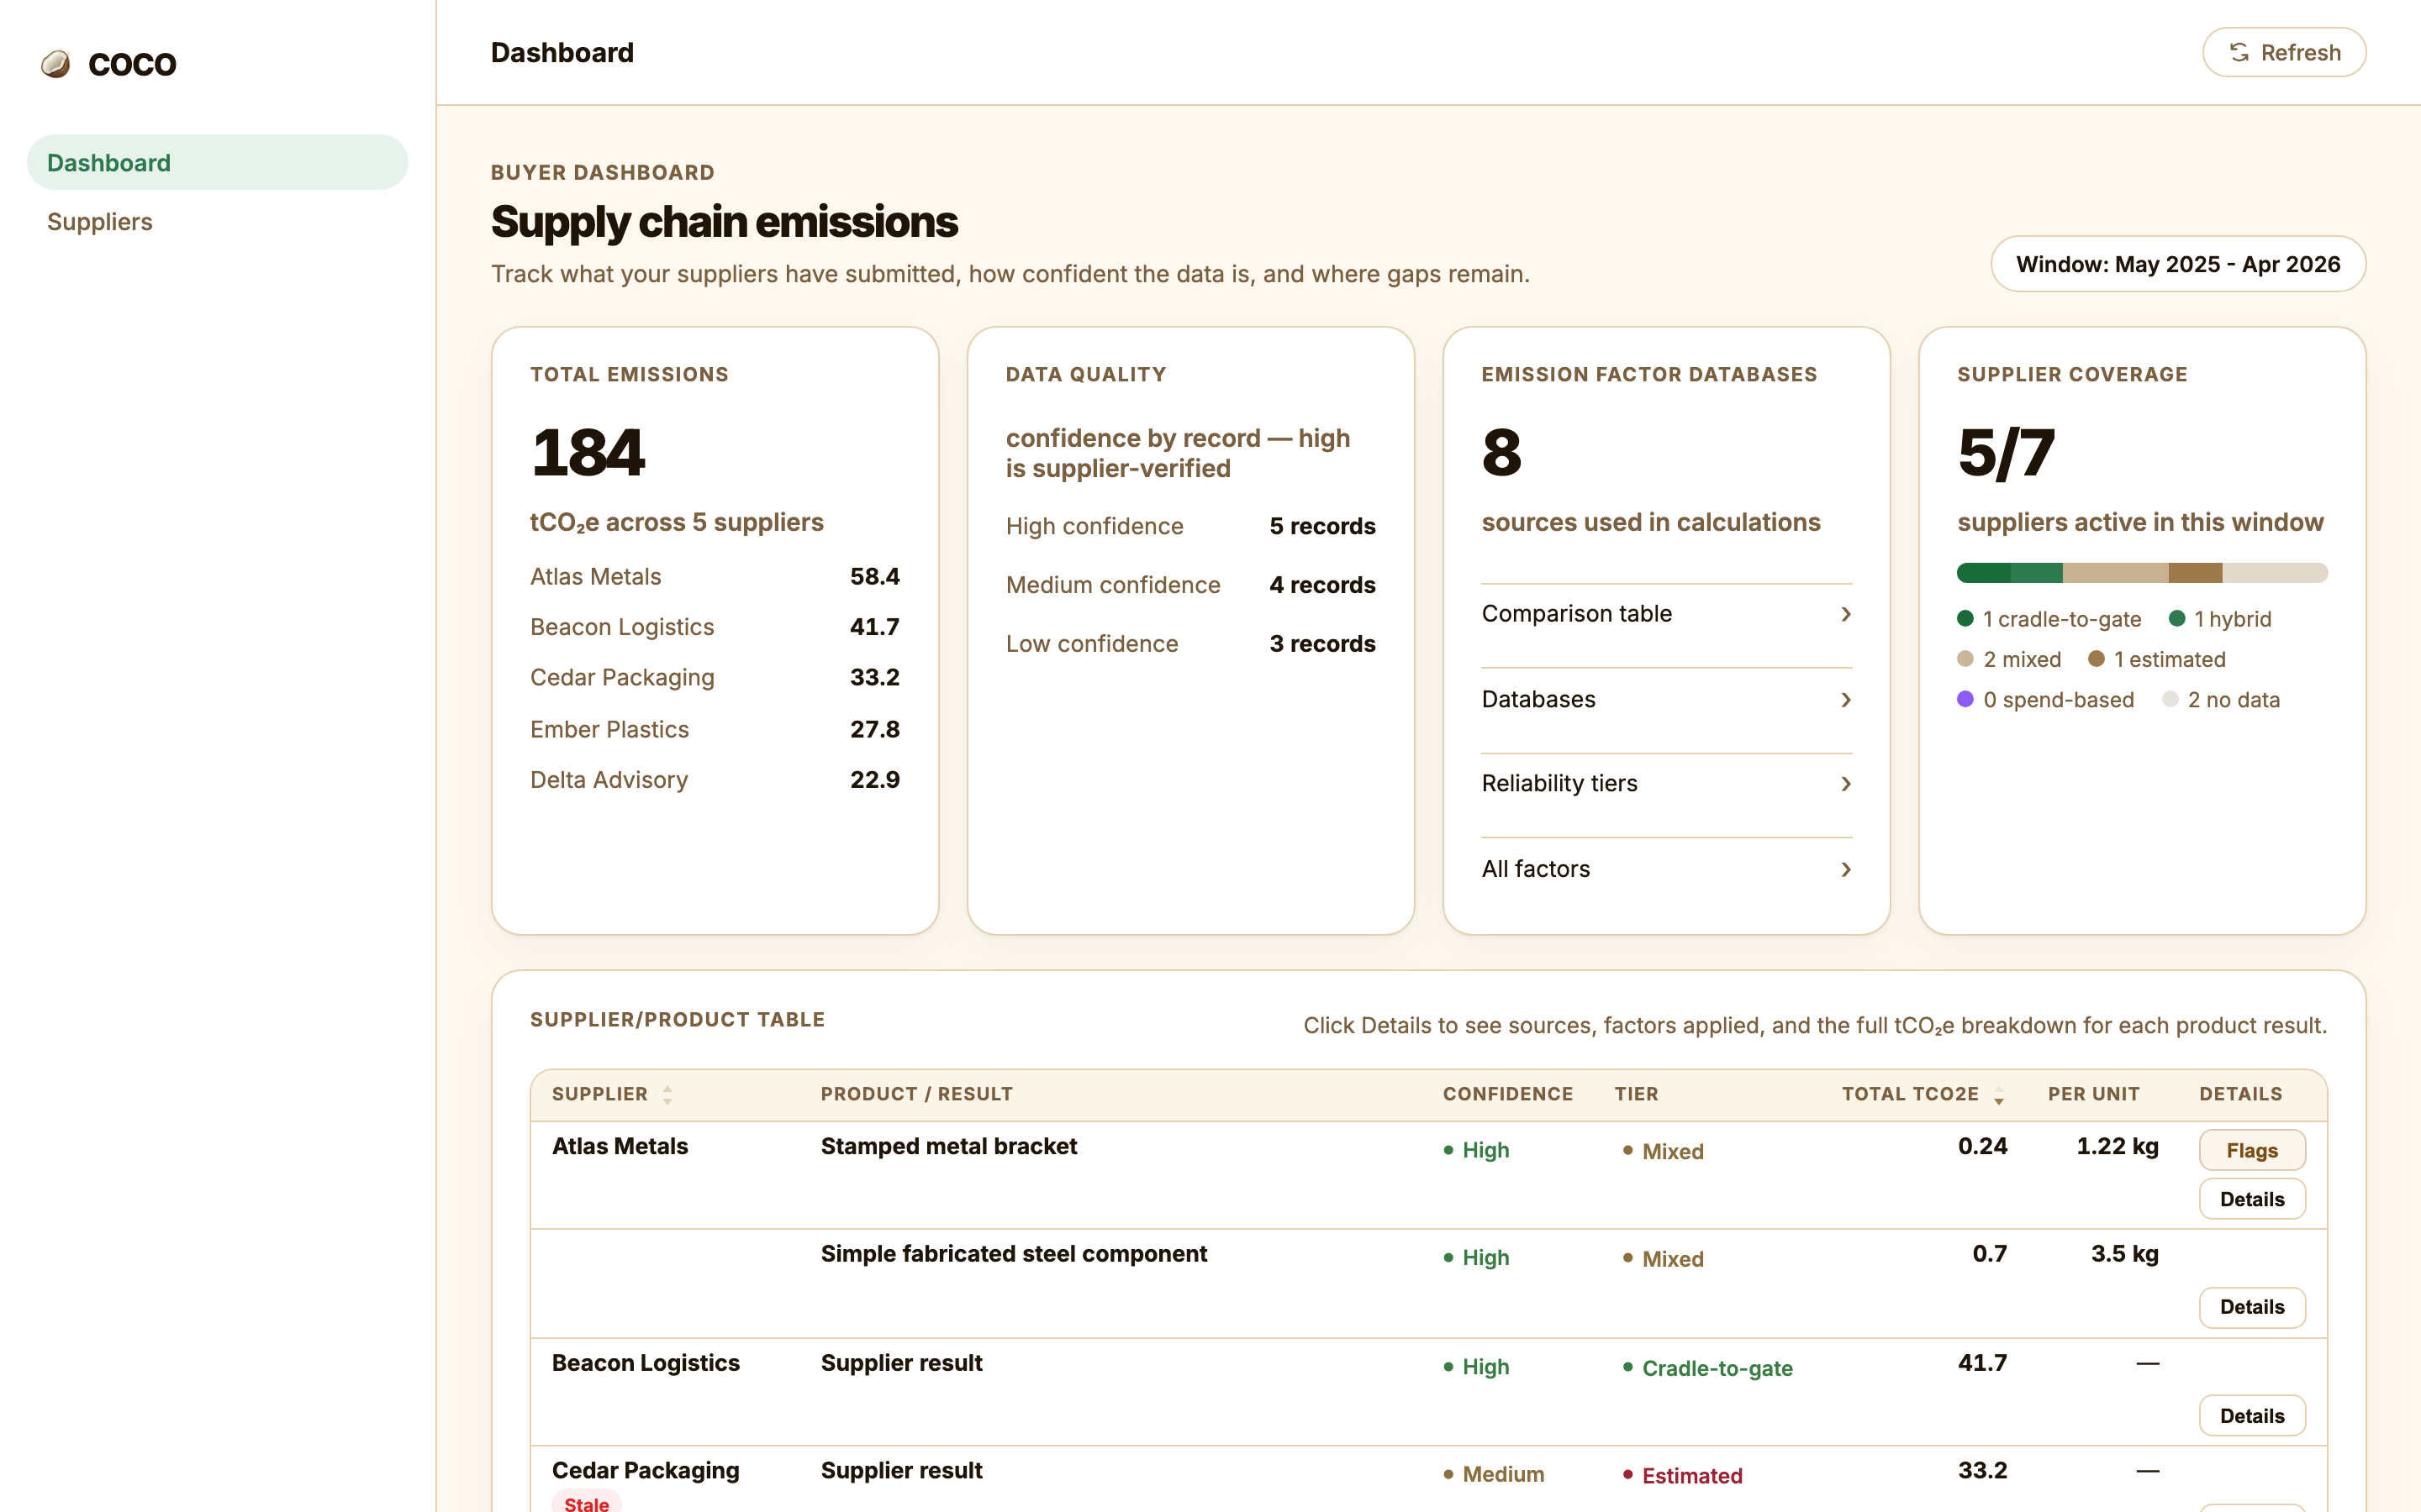Expand Reliability tiers chevron

(1846, 783)
